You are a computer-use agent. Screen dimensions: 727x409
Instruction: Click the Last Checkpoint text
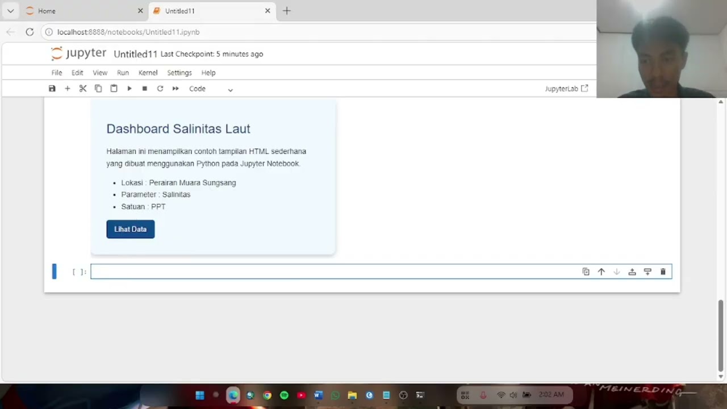coord(212,54)
